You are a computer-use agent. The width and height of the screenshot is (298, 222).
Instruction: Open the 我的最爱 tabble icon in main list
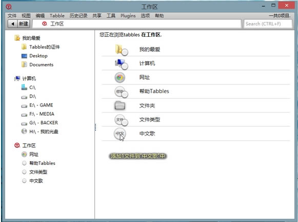121,50
